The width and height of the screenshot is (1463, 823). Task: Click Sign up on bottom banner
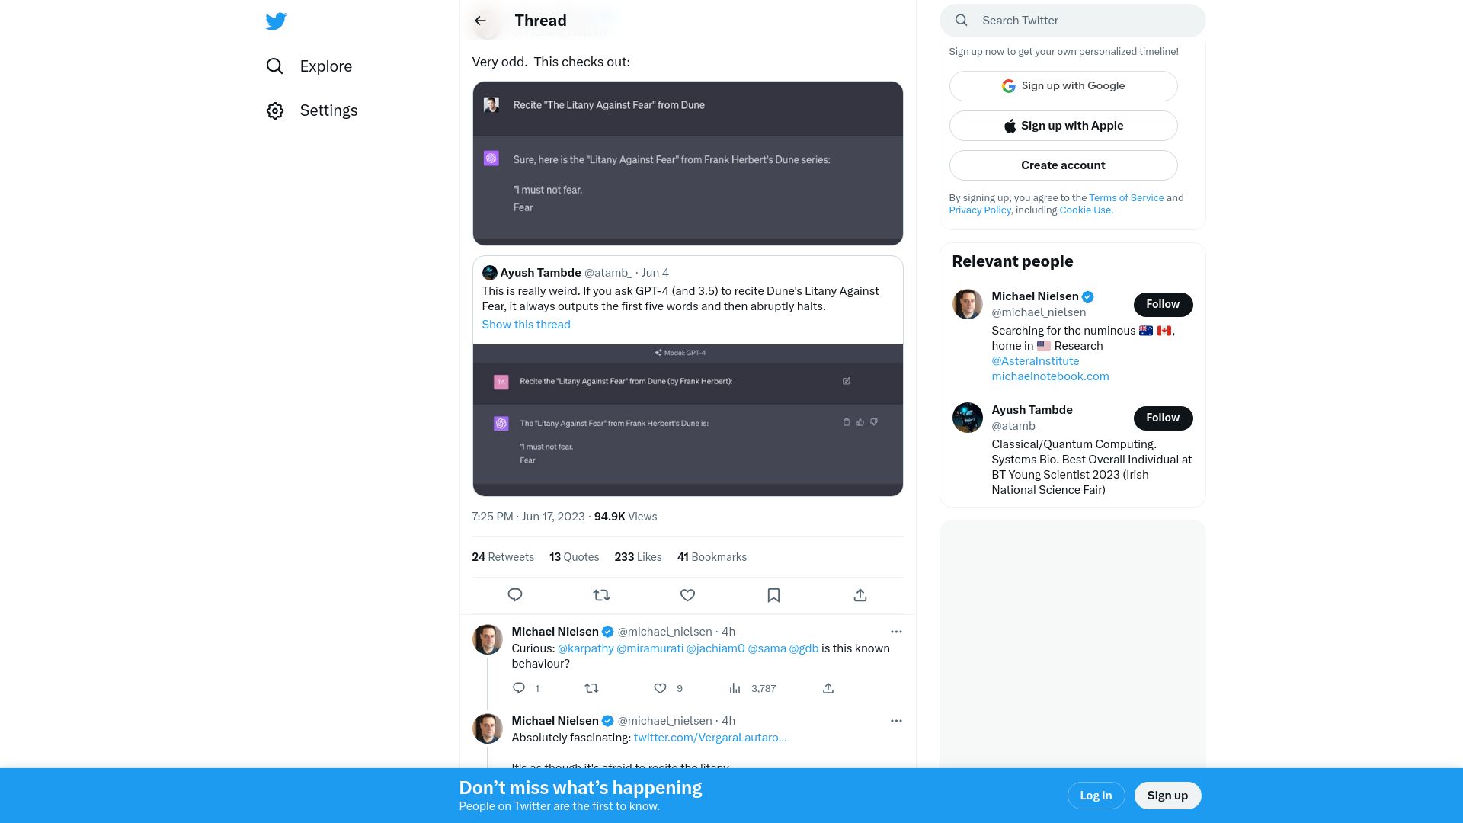(1167, 796)
